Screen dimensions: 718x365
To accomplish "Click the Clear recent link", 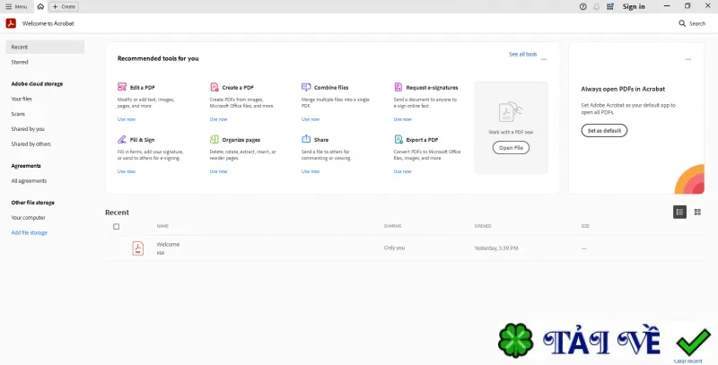I will click(x=687, y=361).
